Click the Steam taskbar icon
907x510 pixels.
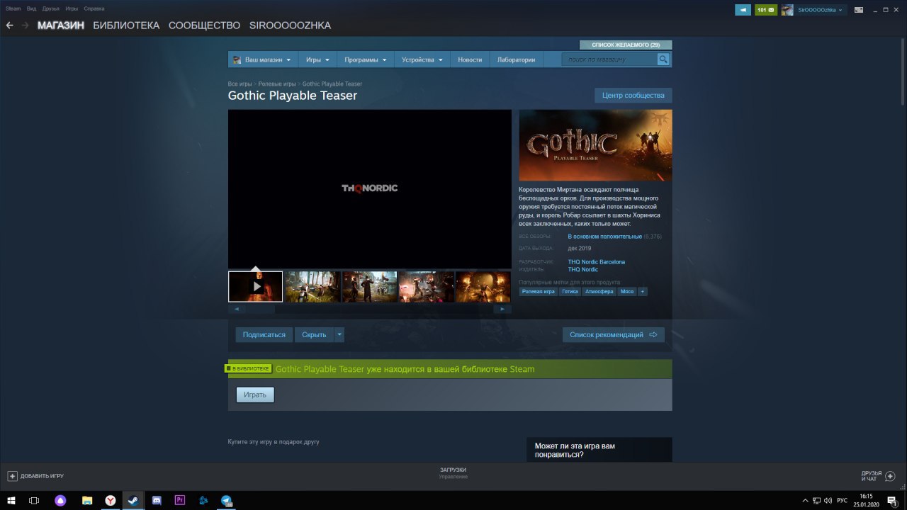point(133,500)
